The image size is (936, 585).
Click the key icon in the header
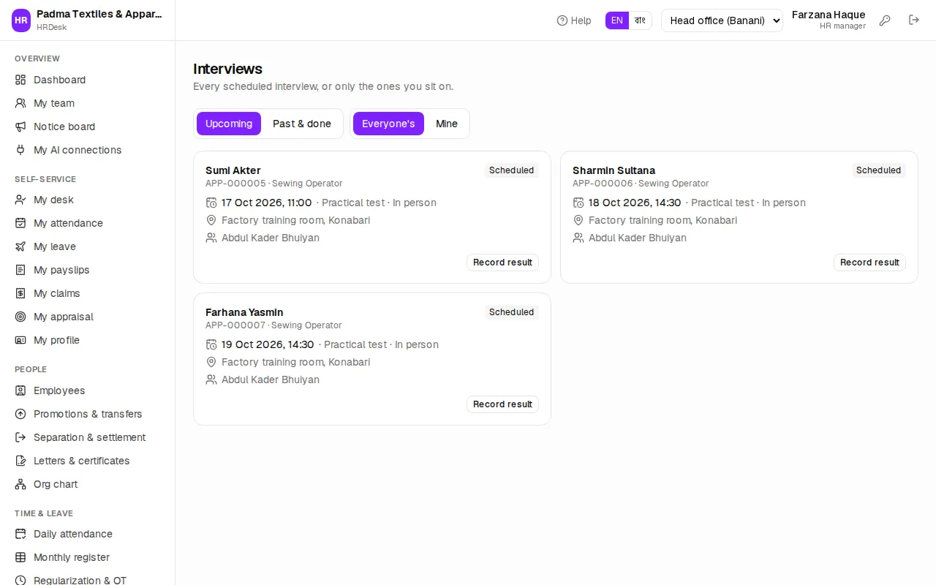pos(885,20)
